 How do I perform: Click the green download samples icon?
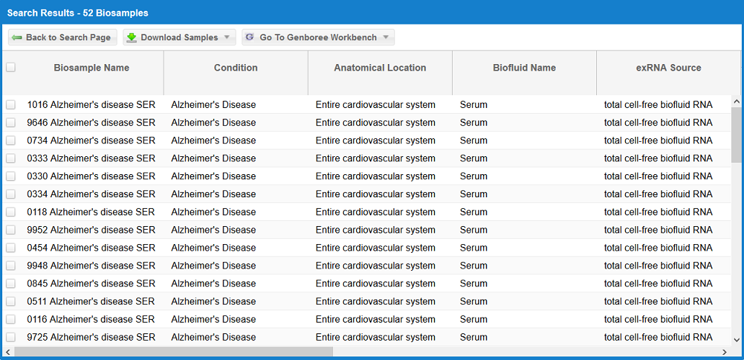pyautogui.click(x=132, y=37)
